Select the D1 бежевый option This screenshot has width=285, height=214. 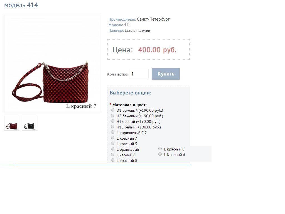coord(113,110)
